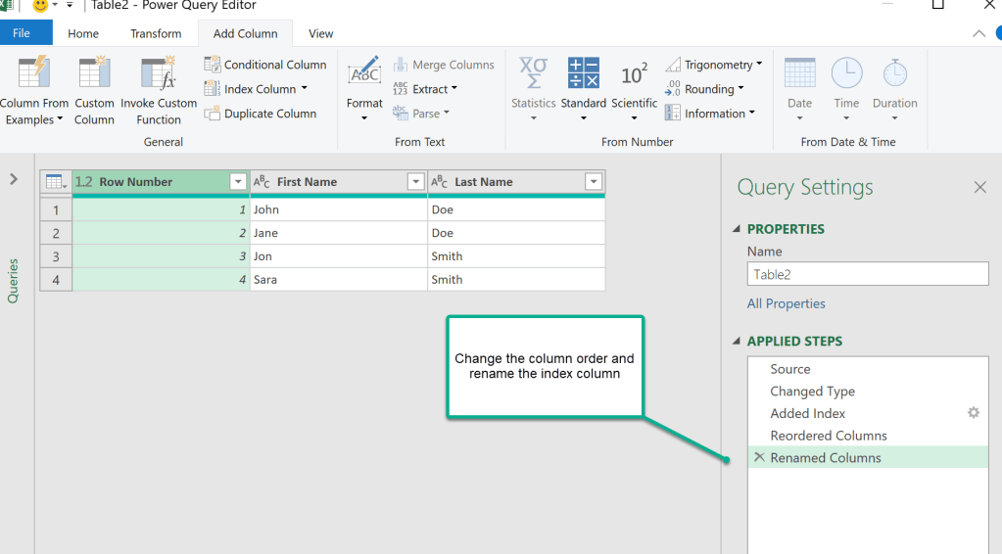Image resolution: width=1002 pixels, height=554 pixels.
Task: Switch to the Home tab
Action: [83, 34]
